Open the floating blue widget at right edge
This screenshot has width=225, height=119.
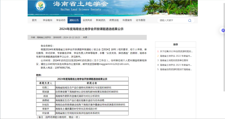tap(223, 30)
